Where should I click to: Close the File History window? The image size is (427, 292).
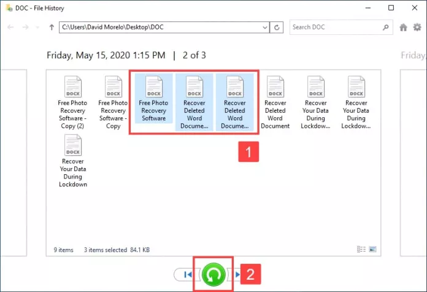415,8
